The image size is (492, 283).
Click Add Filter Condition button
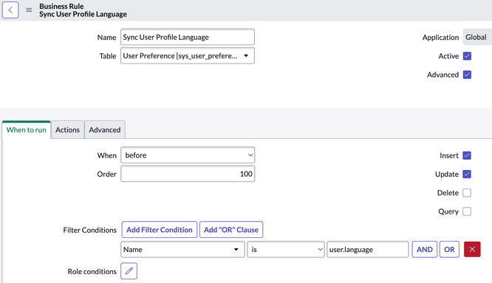coord(160,230)
